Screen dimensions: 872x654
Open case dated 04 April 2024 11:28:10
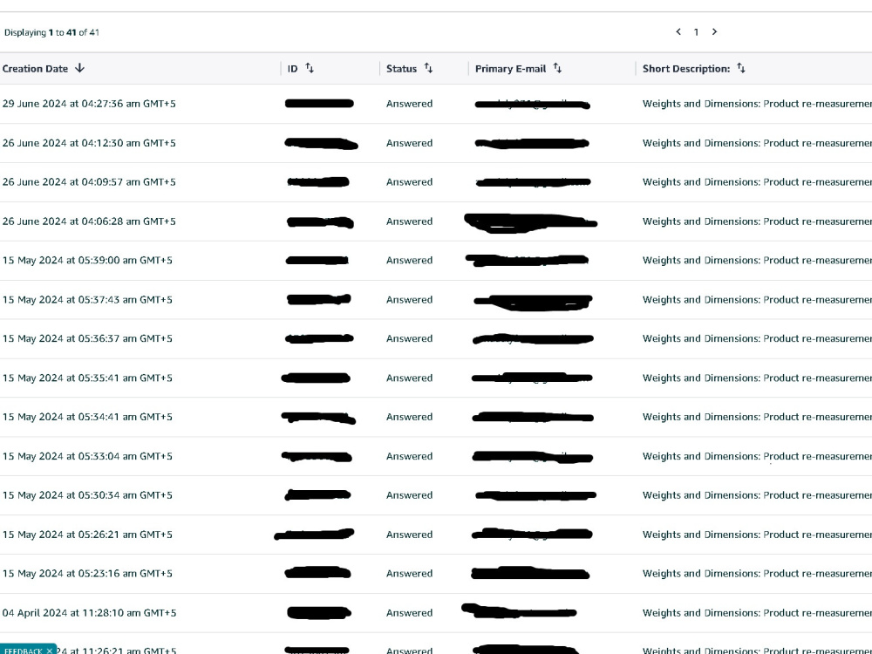click(x=89, y=613)
